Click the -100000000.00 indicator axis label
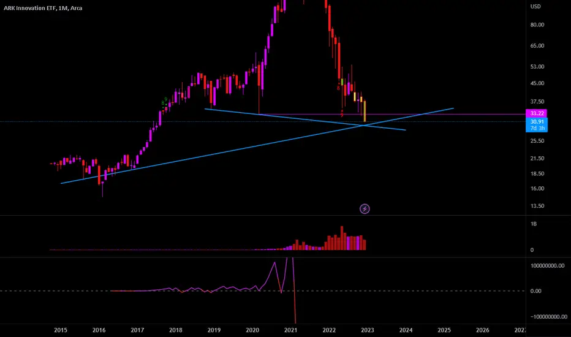This screenshot has width=571, height=337. [549, 317]
